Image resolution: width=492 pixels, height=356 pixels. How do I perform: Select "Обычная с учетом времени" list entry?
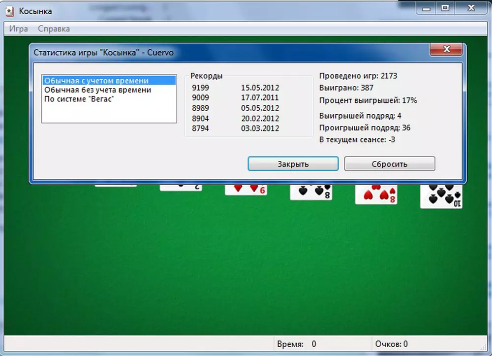coord(96,81)
